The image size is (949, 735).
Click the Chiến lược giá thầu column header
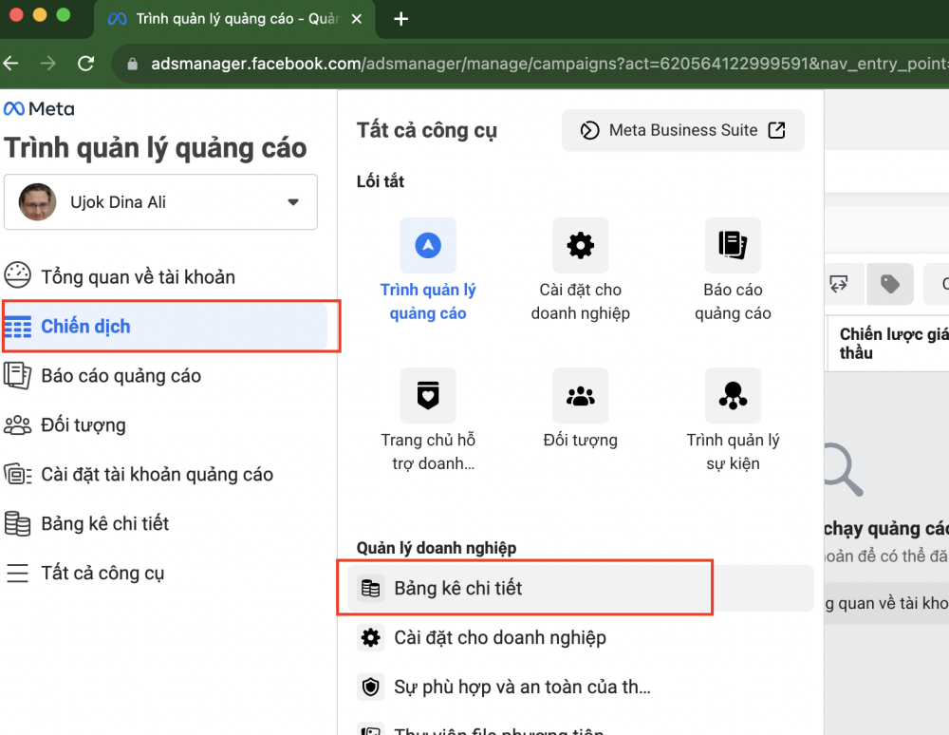coord(893,343)
